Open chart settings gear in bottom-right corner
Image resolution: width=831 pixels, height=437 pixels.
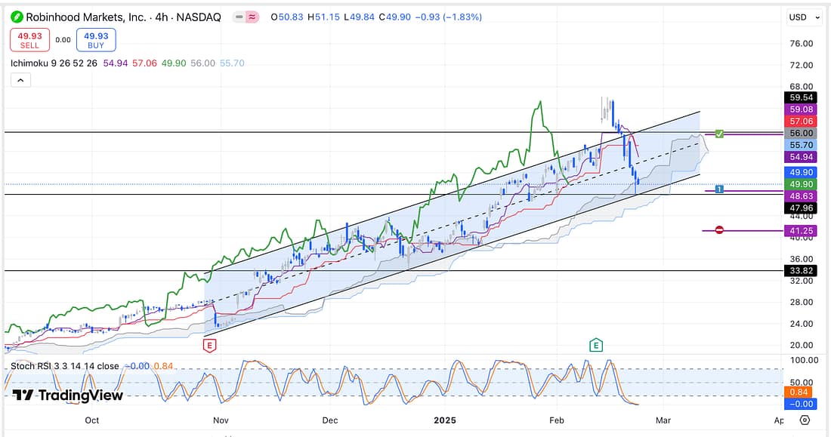point(805,420)
